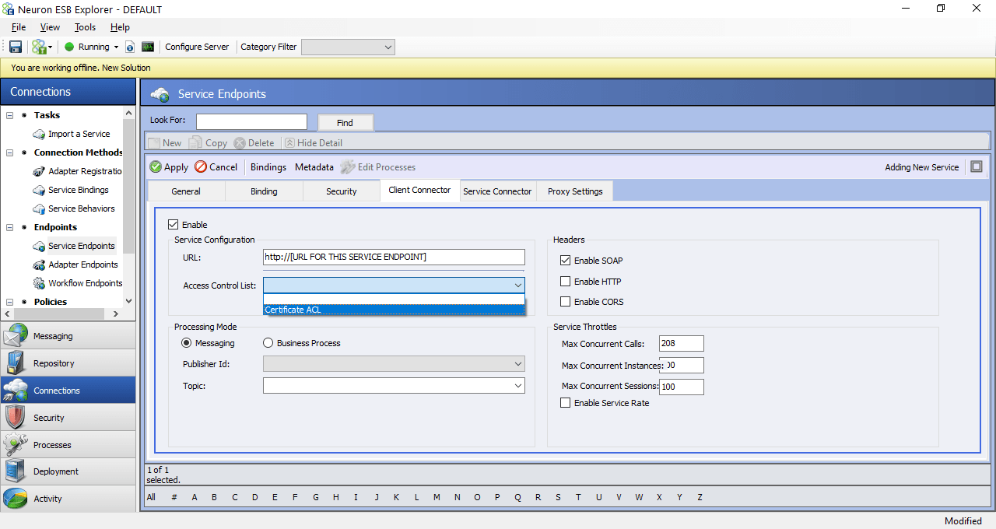Click the maximize detail pane icon
The image size is (996, 529).
(977, 166)
